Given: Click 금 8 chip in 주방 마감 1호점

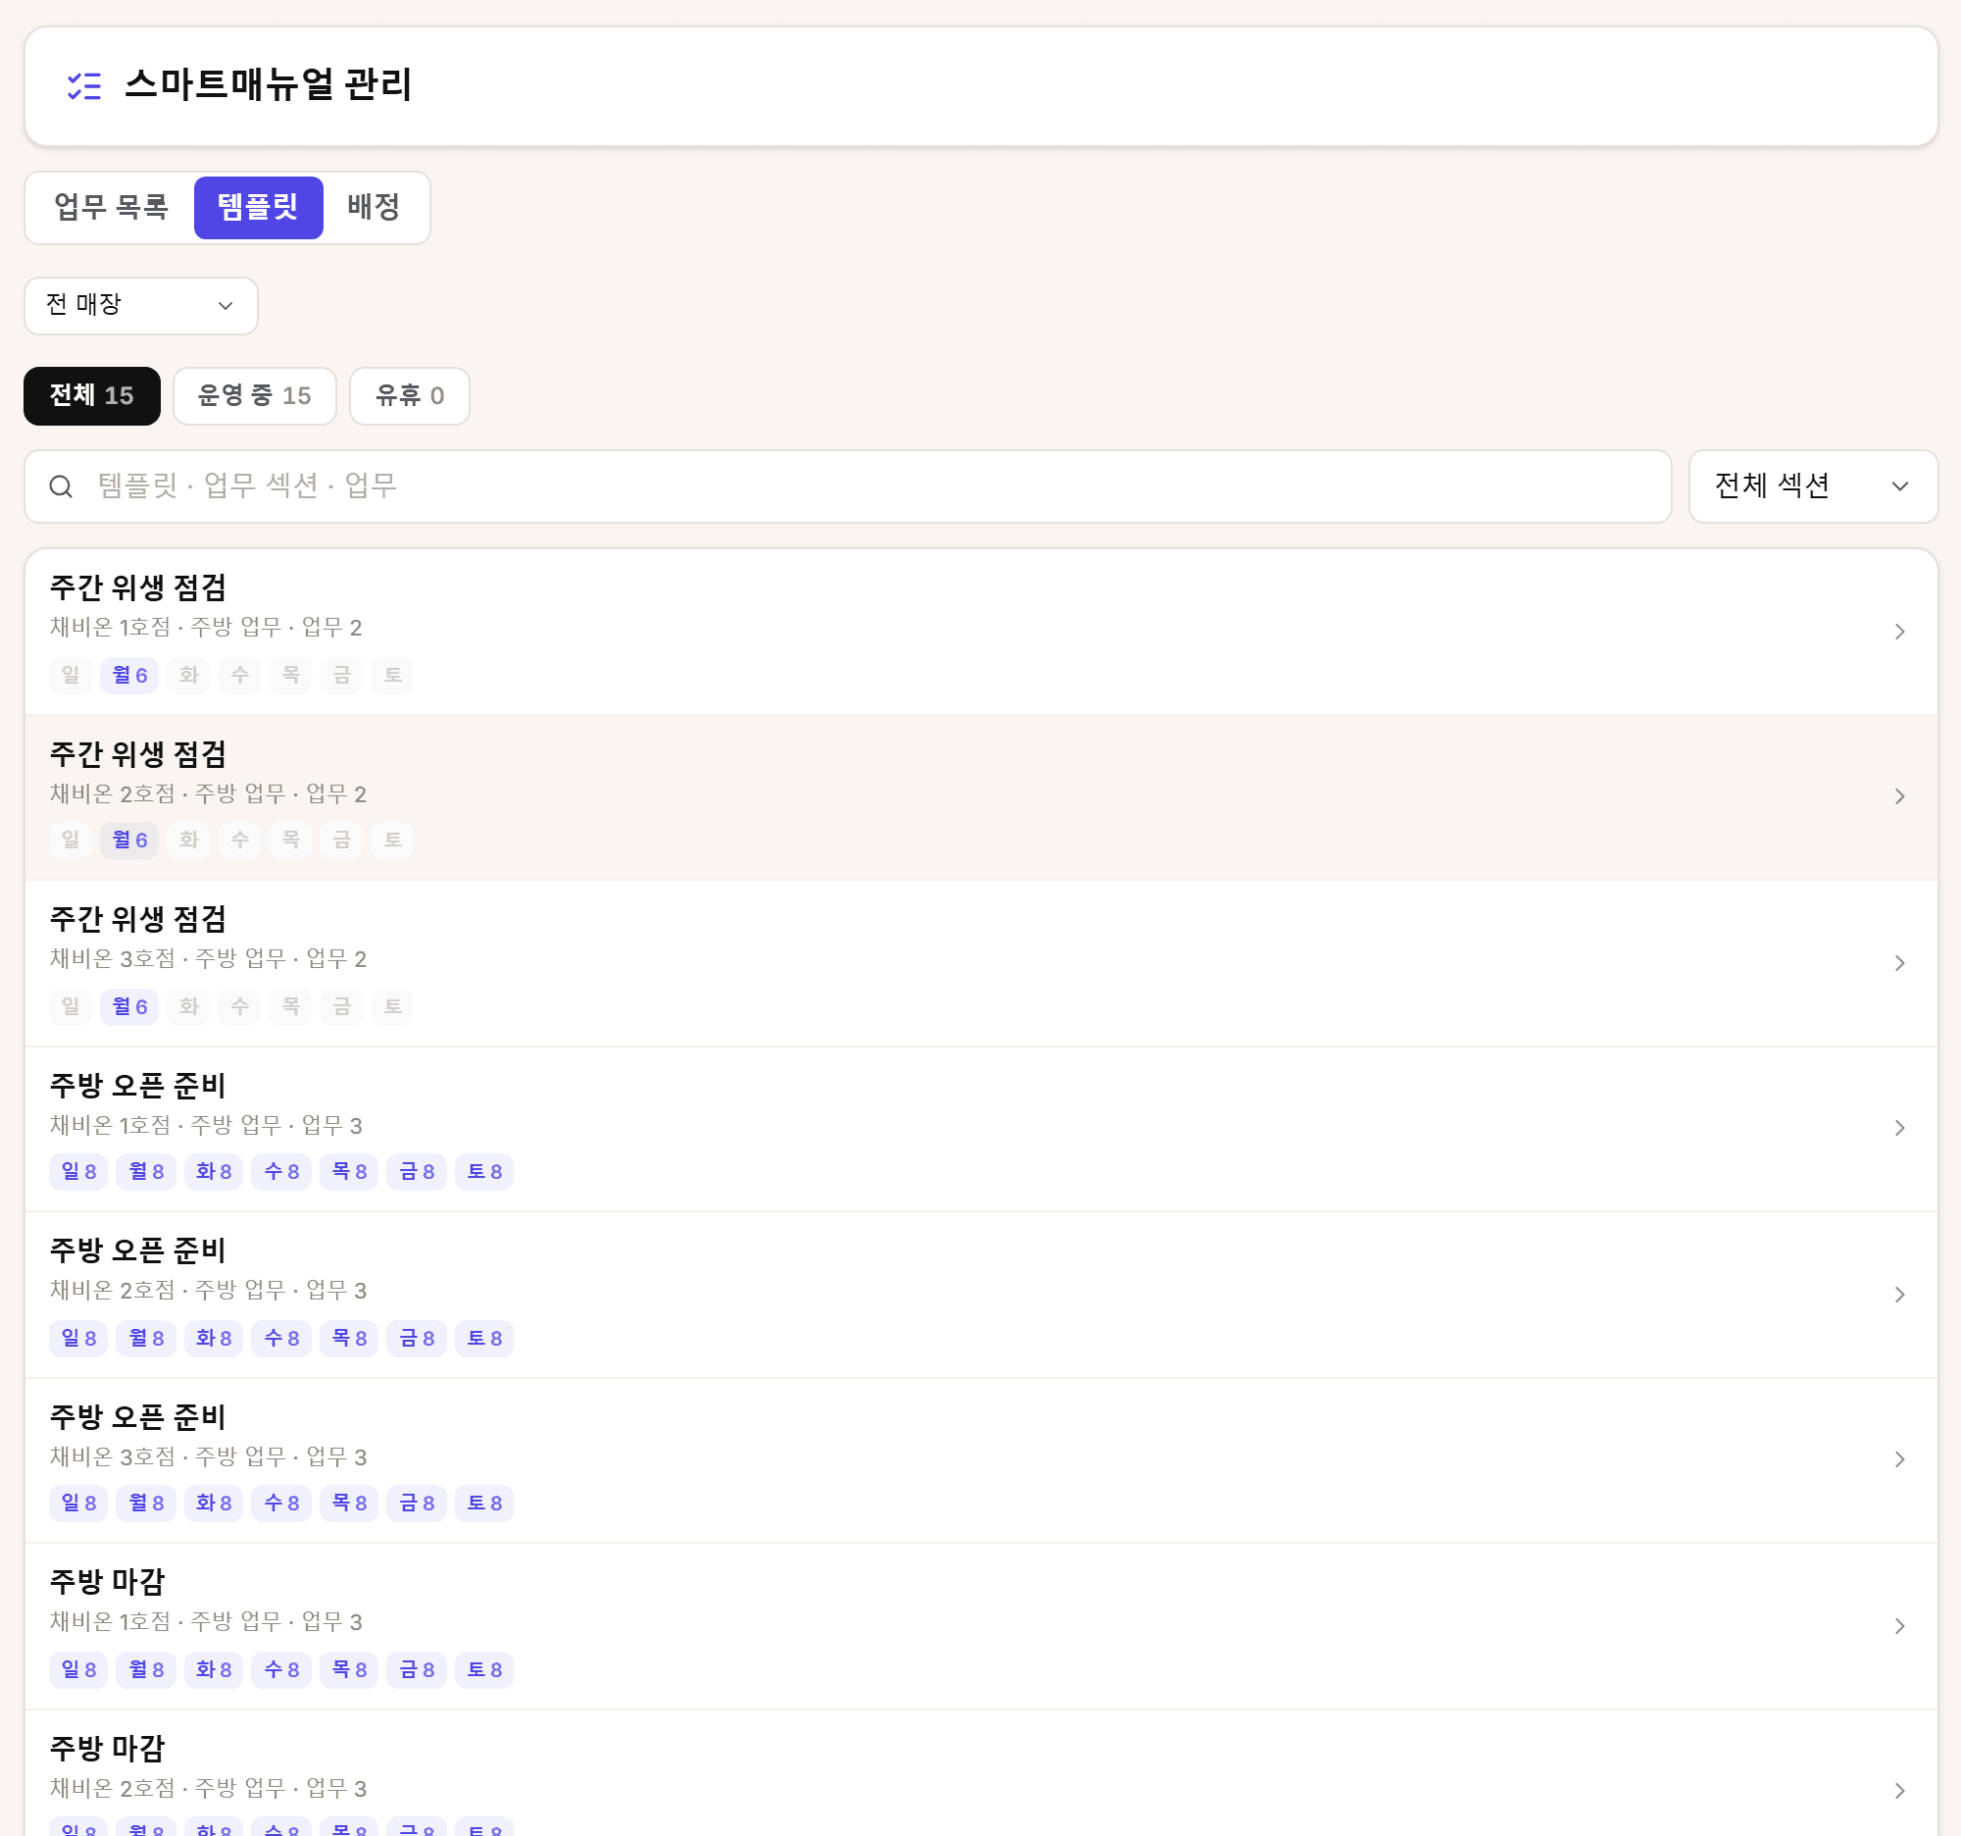Looking at the screenshot, I should tap(417, 1669).
